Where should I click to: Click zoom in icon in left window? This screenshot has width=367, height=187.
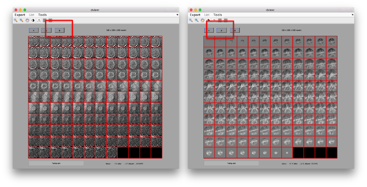[21, 20]
